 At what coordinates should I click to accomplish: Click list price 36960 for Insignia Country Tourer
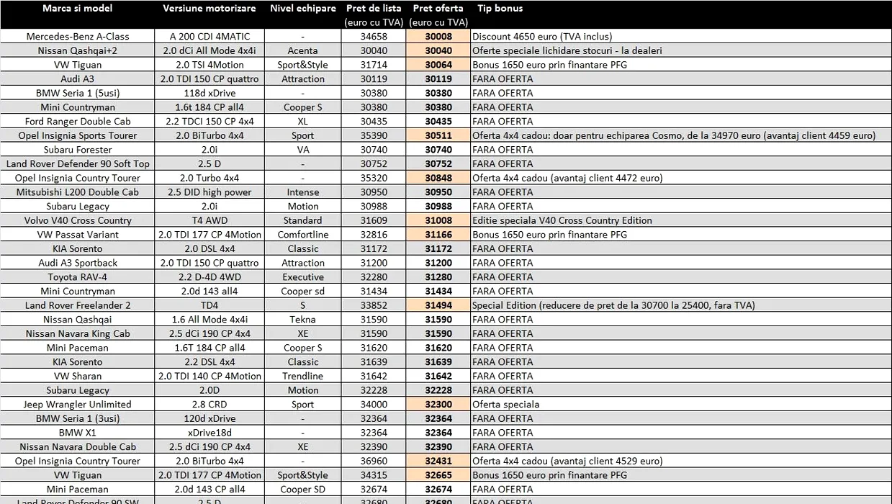point(374,461)
